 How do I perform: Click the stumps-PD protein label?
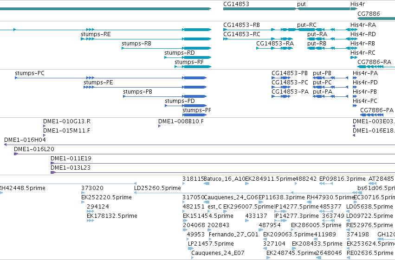pos(180,101)
